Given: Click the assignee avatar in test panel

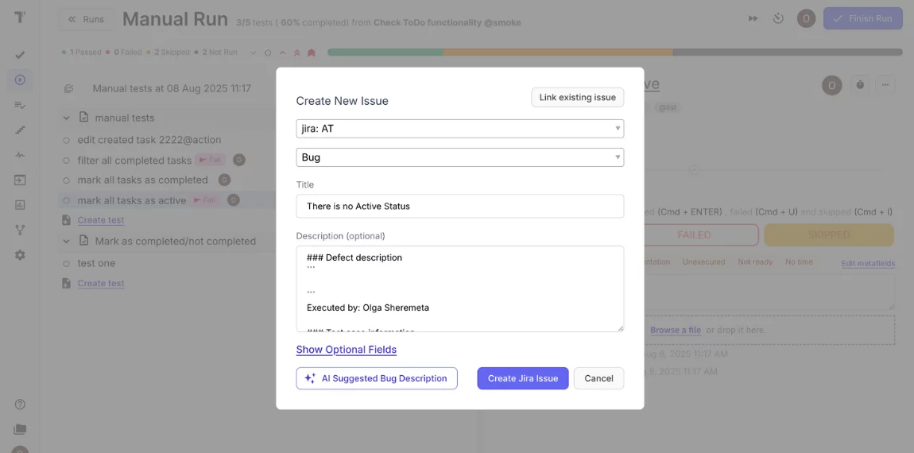Looking at the screenshot, I should pos(832,85).
